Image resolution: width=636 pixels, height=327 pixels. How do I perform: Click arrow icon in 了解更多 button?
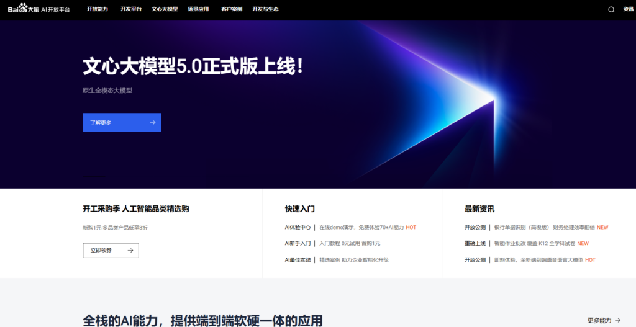(153, 122)
